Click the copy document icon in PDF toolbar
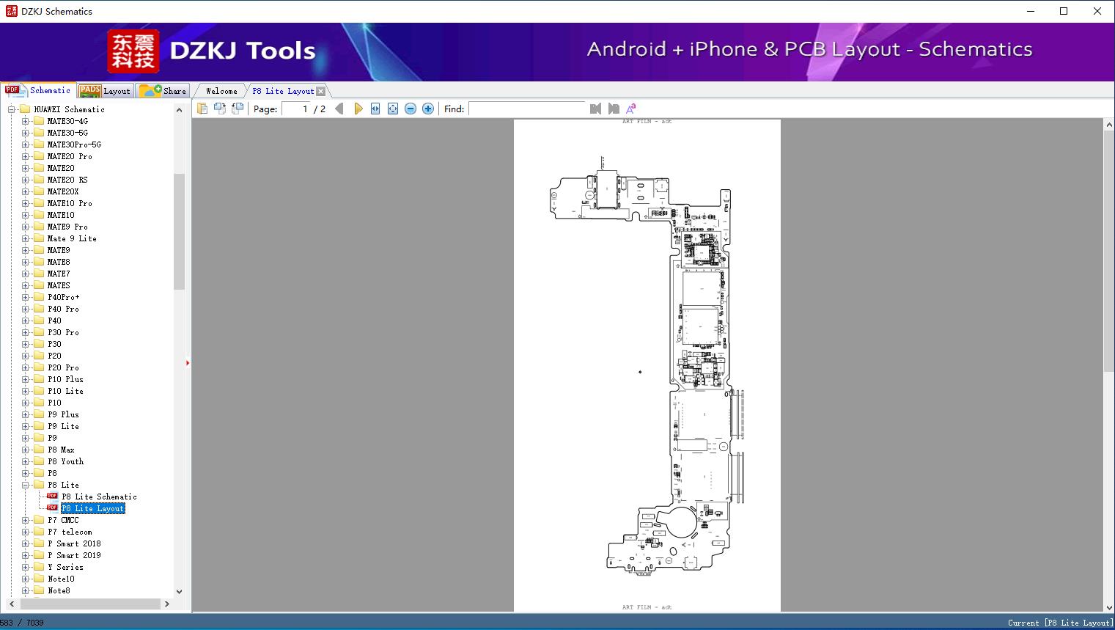This screenshot has height=630, width=1115. (202, 109)
